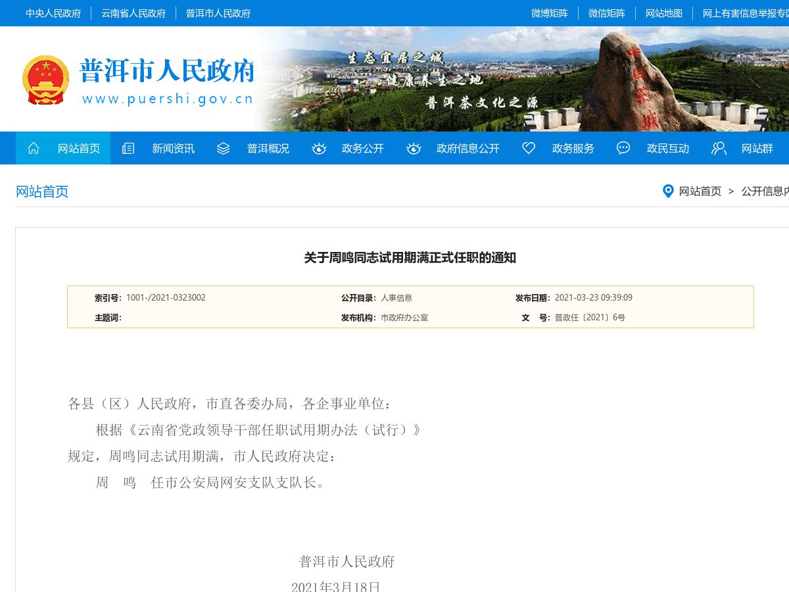Click the layers icon next to 普洱概况
The image size is (789, 592).
[x=223, y=148]
